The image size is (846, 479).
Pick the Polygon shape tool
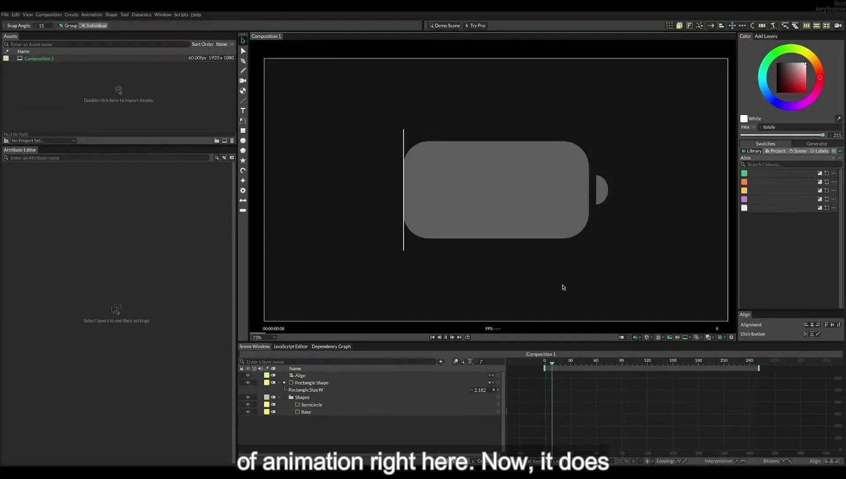[x=243, y=151]
